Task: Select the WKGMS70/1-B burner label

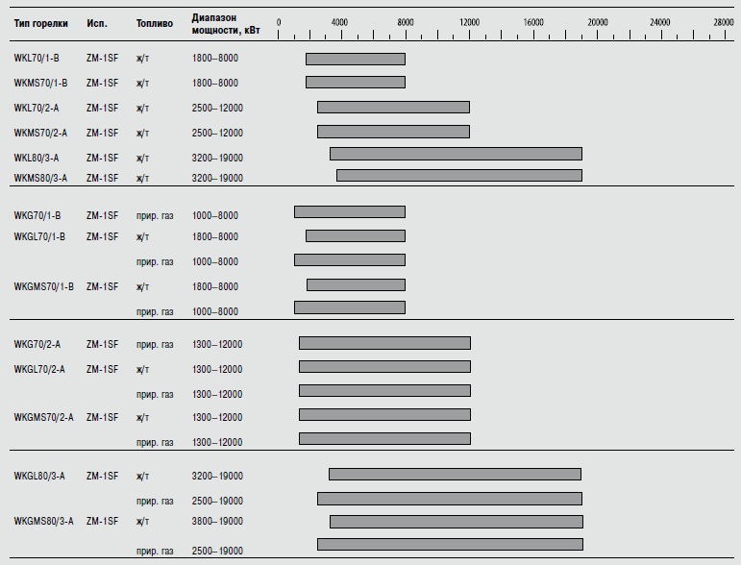Action: point(43,286)
